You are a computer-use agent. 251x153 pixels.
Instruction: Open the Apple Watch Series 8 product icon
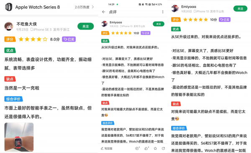(x=9, y=7)
